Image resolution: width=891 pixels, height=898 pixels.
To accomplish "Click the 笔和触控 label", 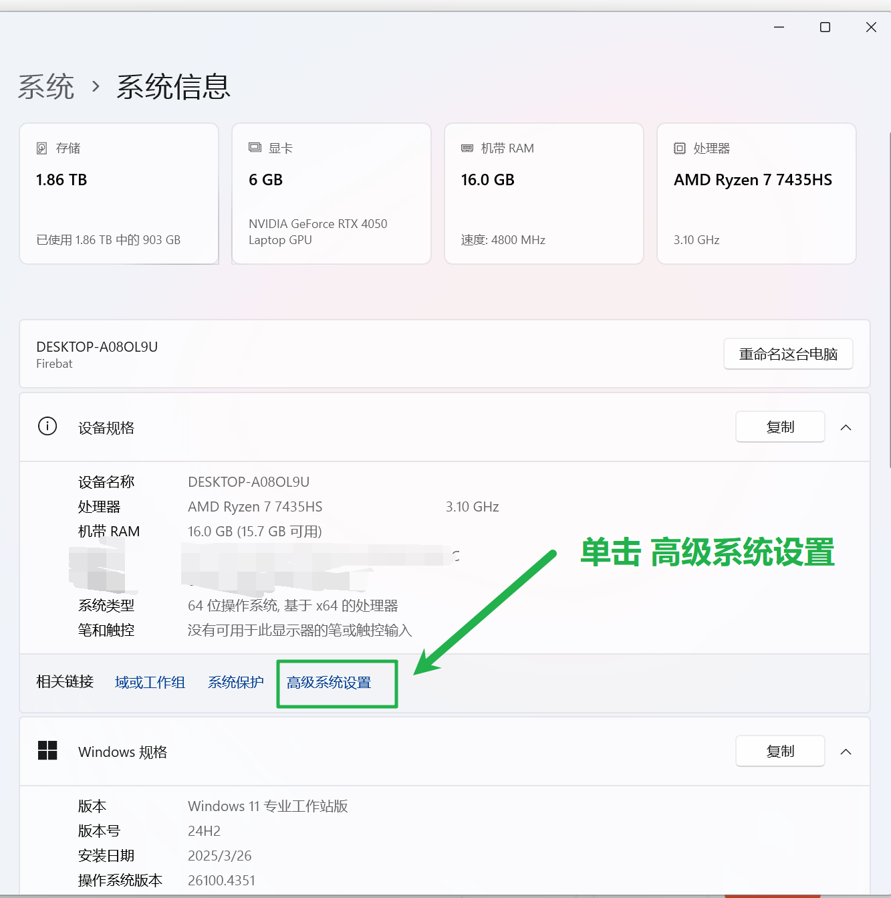I will point(106,630).
